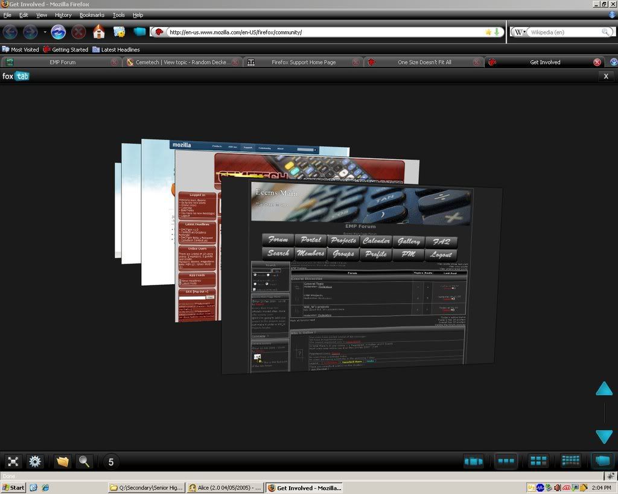Open the Bookmarks menu
618x494 pixels.
(92, 14)
